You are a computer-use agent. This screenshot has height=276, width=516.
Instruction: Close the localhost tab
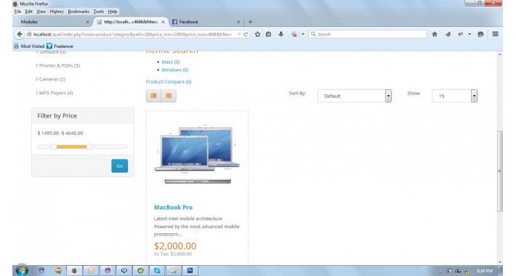(x=163, y=22)
